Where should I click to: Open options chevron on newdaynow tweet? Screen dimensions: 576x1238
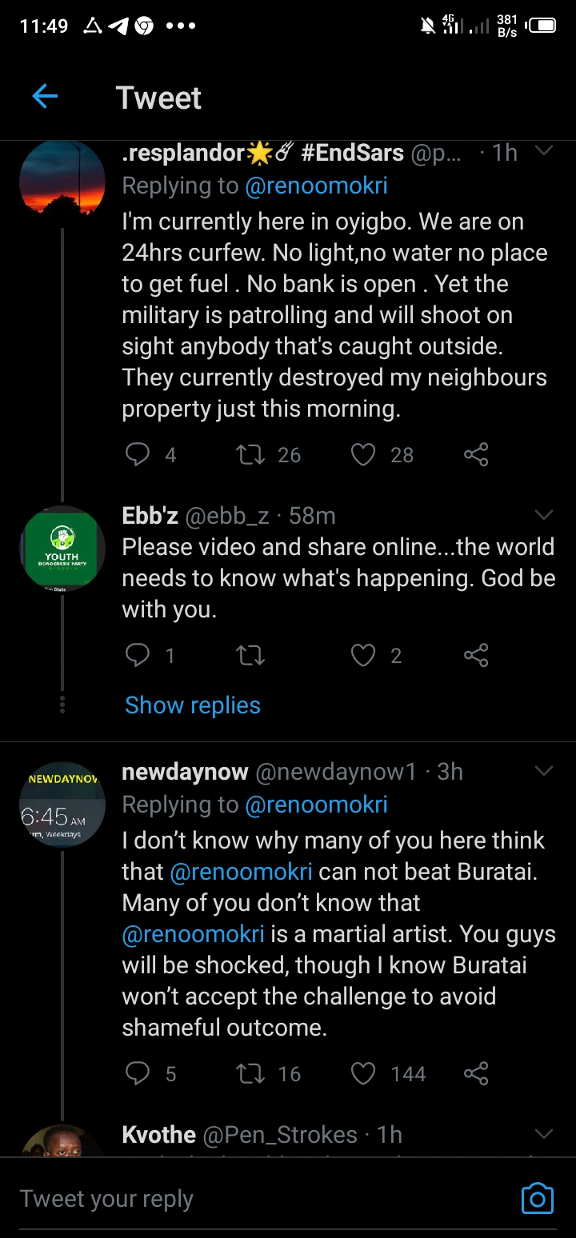tap(544, 771)
